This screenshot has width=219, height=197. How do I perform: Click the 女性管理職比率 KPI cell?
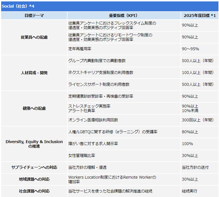tap(82, 155)
